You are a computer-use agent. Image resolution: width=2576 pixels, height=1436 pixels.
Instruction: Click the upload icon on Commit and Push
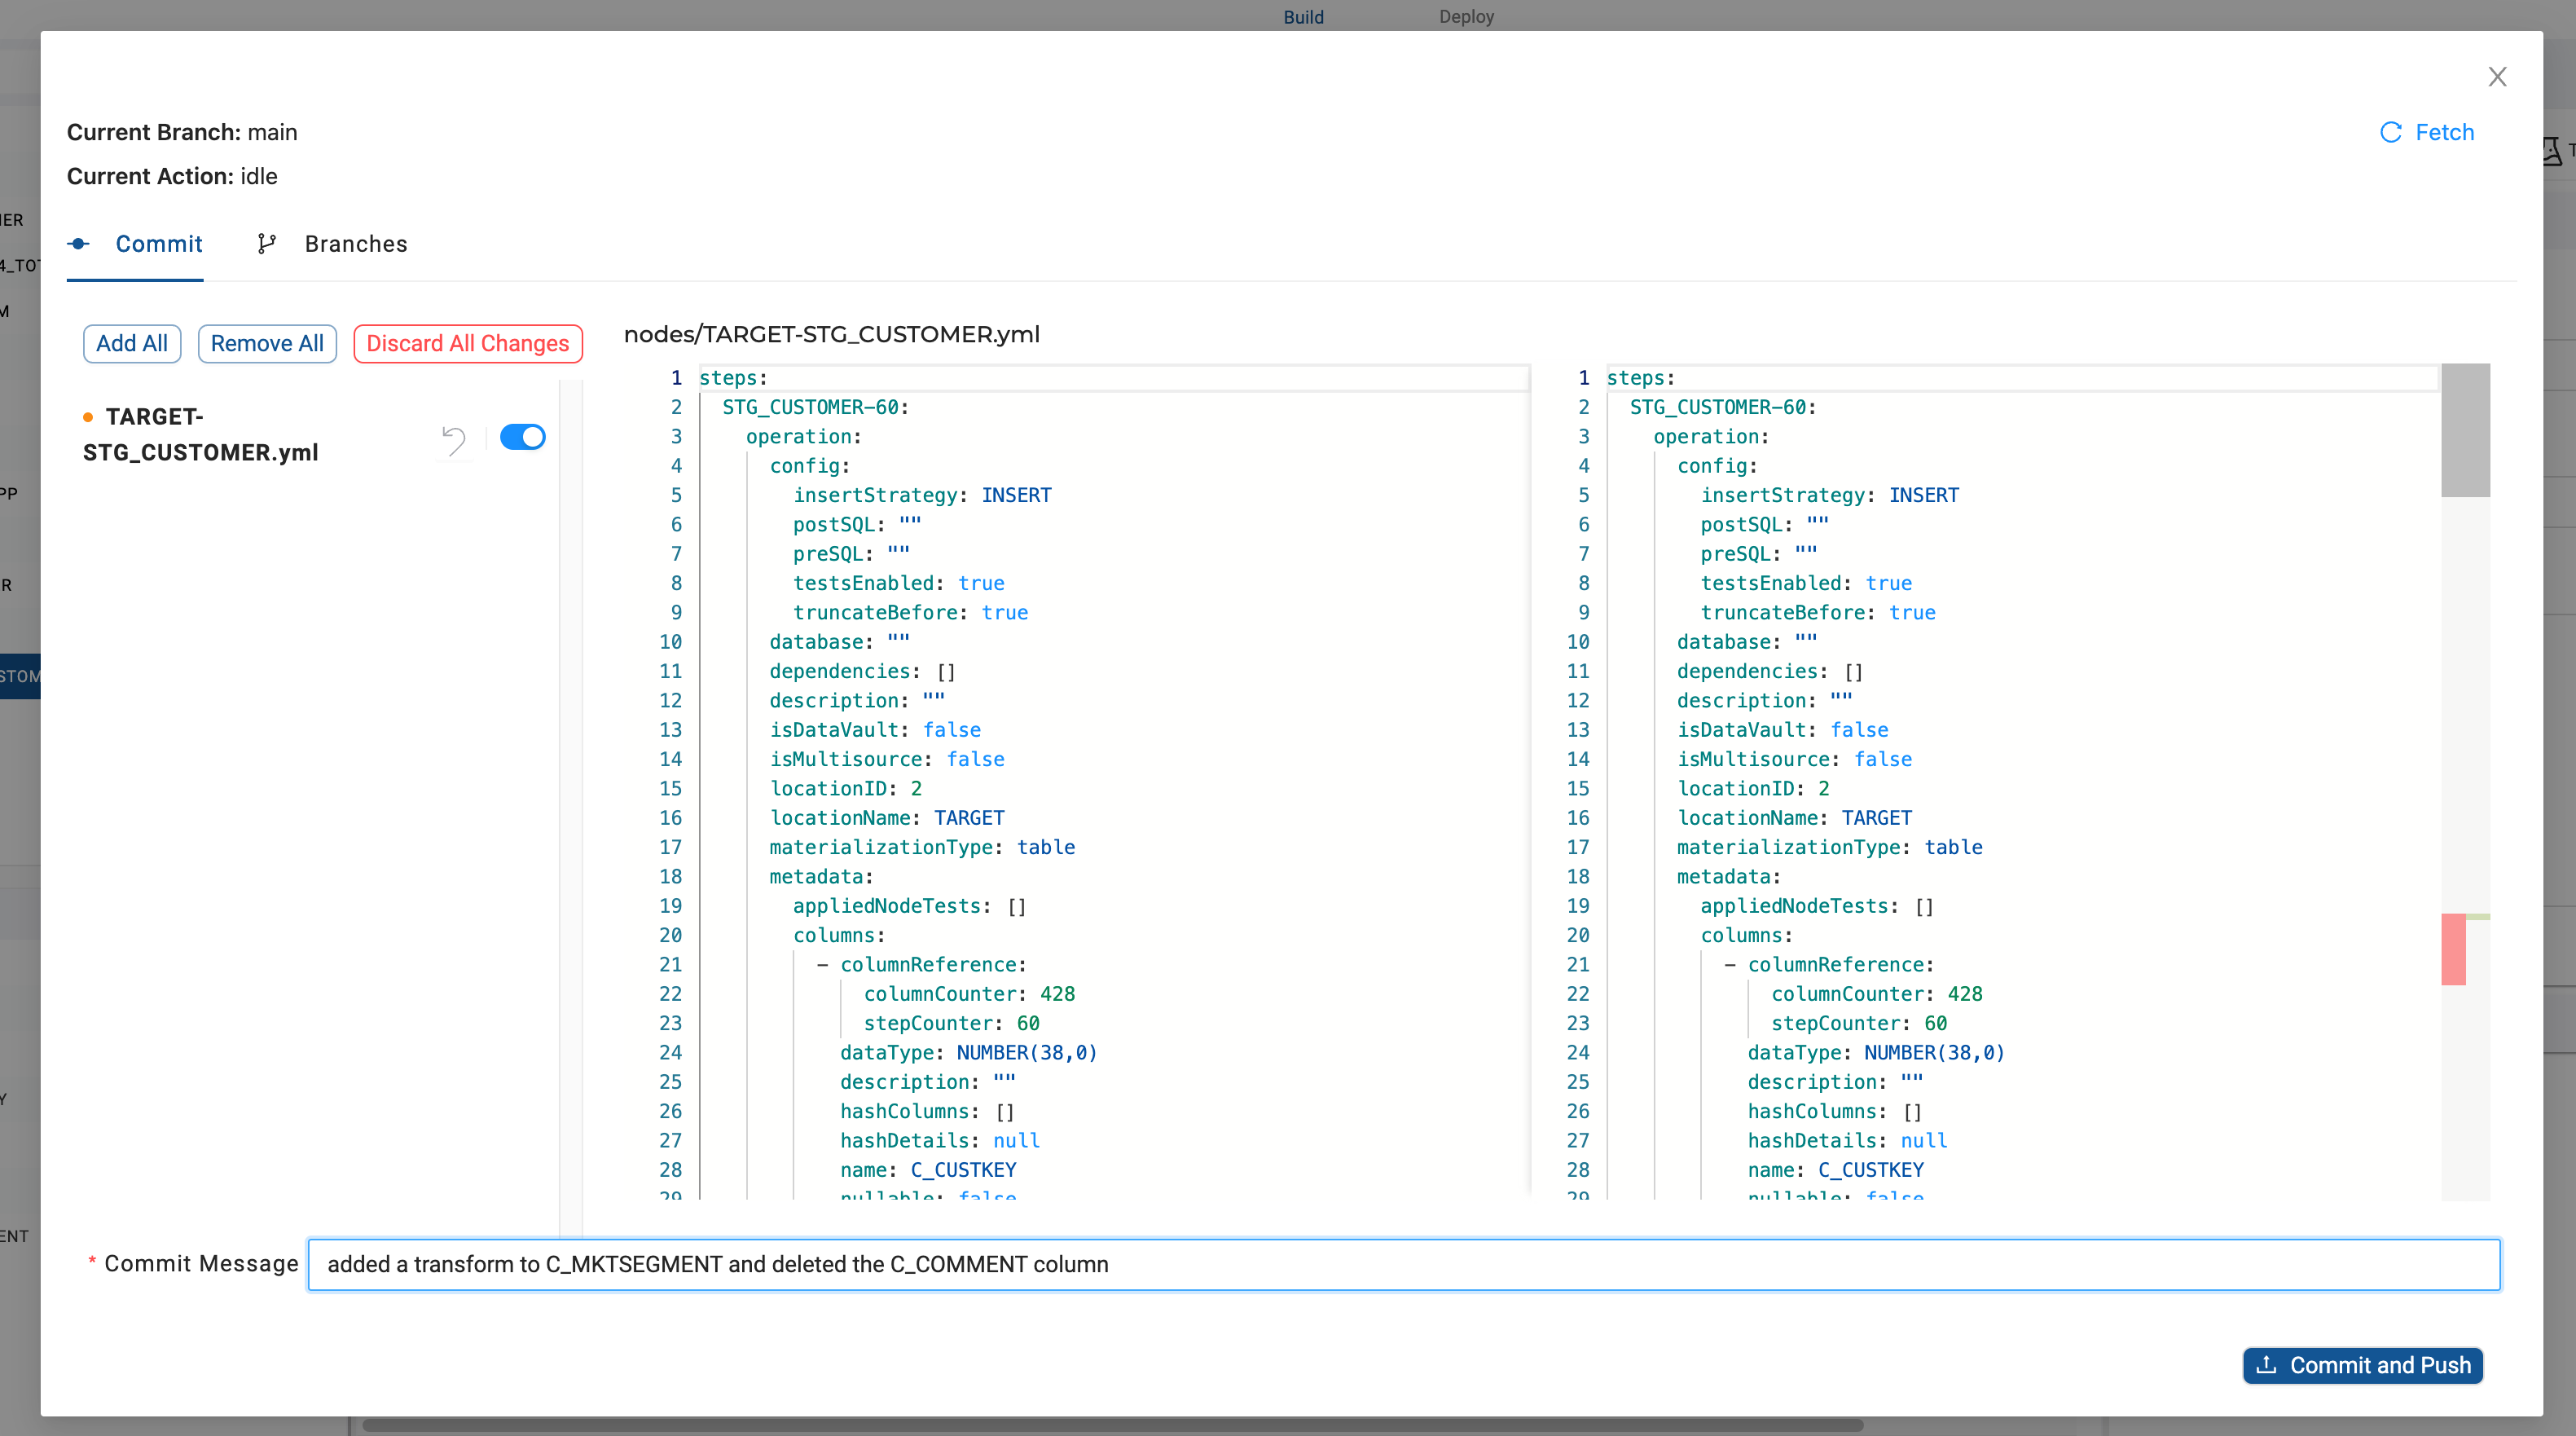tap(2266, 1365)
